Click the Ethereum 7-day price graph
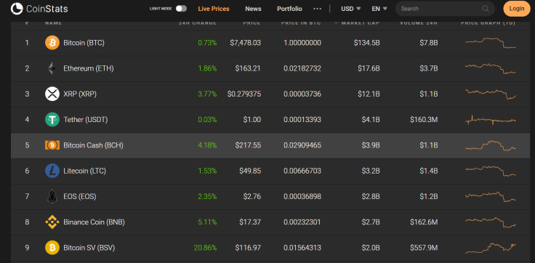Image resolution: width=535 pixels, height=263 pixels. [491, 68]
